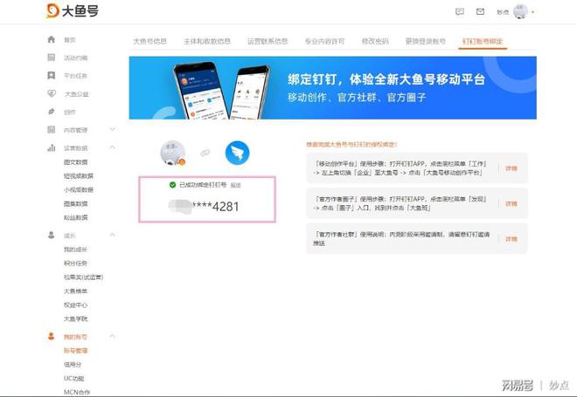Click the 创作 pen icon
The width and height of the screenshot is (577, 397).
click(52, 112)
